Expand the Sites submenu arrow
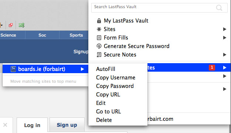The height and width of the screenshot is (133, 231). (x=224, y=29)
